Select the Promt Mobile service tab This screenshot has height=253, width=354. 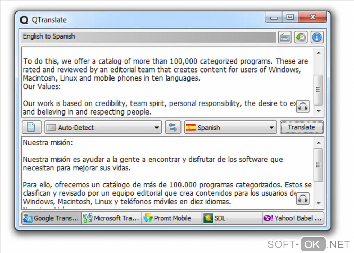coord(172,218)
